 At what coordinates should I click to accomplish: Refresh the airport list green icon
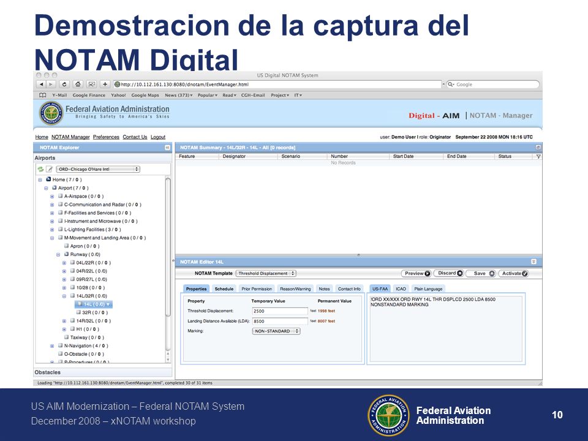(40, 169)
